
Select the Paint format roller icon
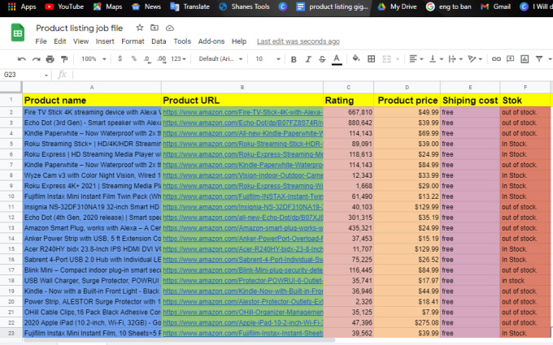(64, 59)
